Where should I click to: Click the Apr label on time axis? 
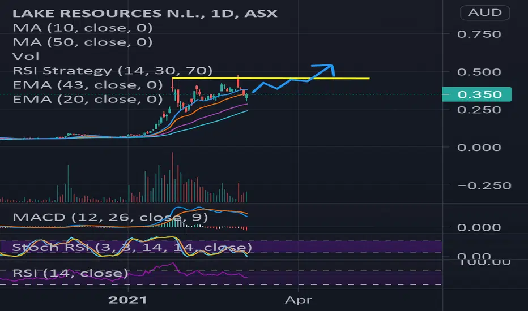(299, 300)
